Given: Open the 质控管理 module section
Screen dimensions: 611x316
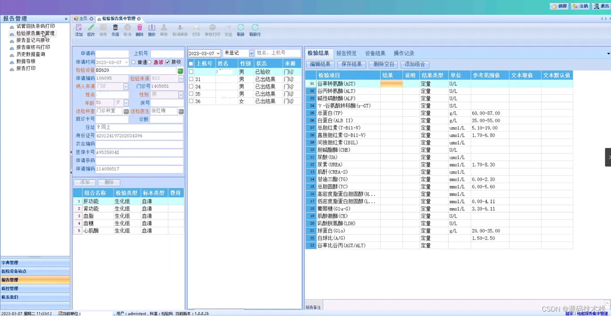Looking at the screenshot, I should (x=35, y=289).
